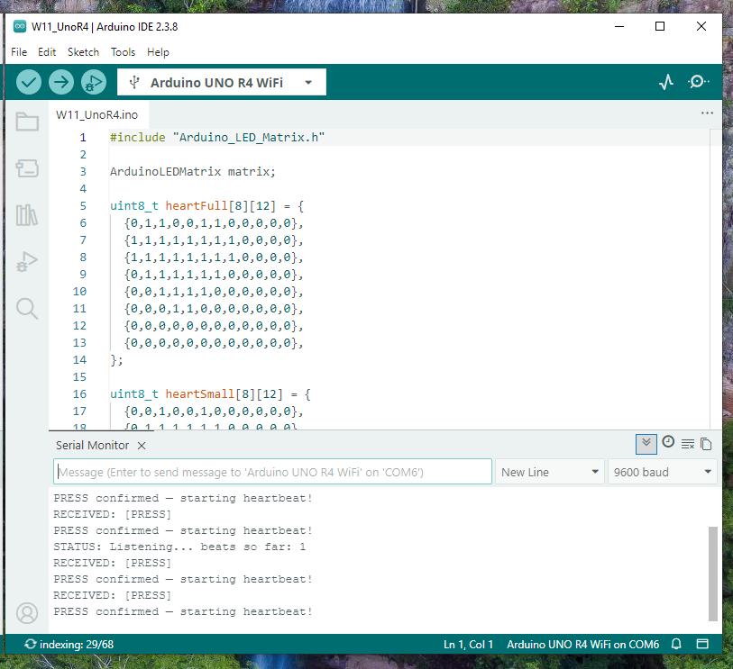The image size is (733, 669).
Task: Open the 9600 baud rate dropdown
Action: pyautogui.click(x=663, y=472)
